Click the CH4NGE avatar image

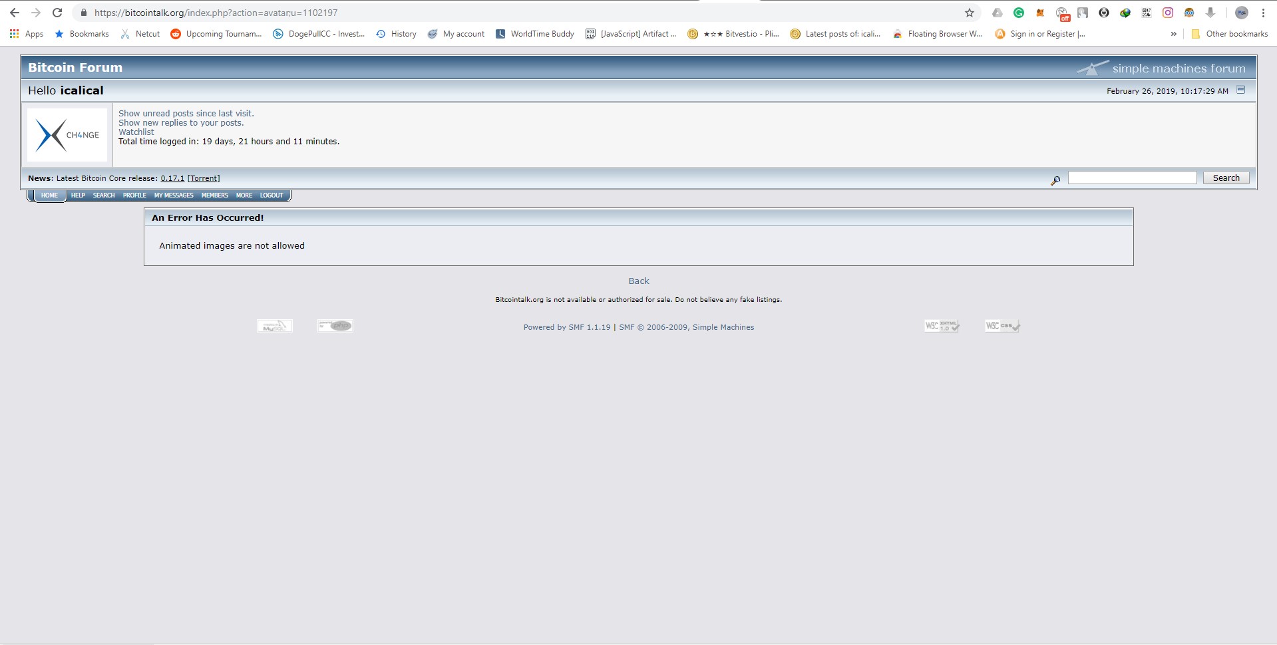pos(67,135)
